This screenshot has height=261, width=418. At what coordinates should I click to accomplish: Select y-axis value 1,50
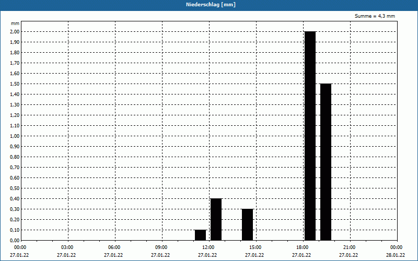pos(15,84)
